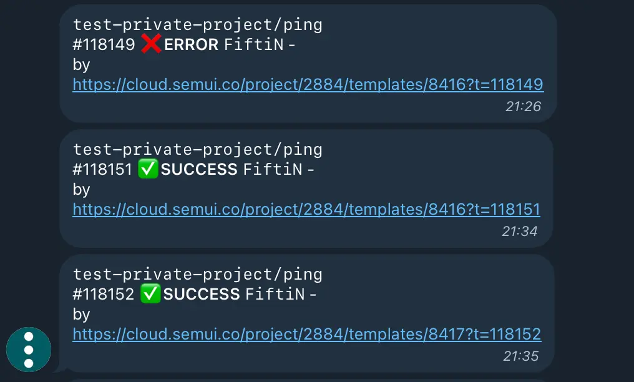This screenshot has width=634, height=382.
Task: Click the 21:34 message timestamp
Action: pos(520,231)
